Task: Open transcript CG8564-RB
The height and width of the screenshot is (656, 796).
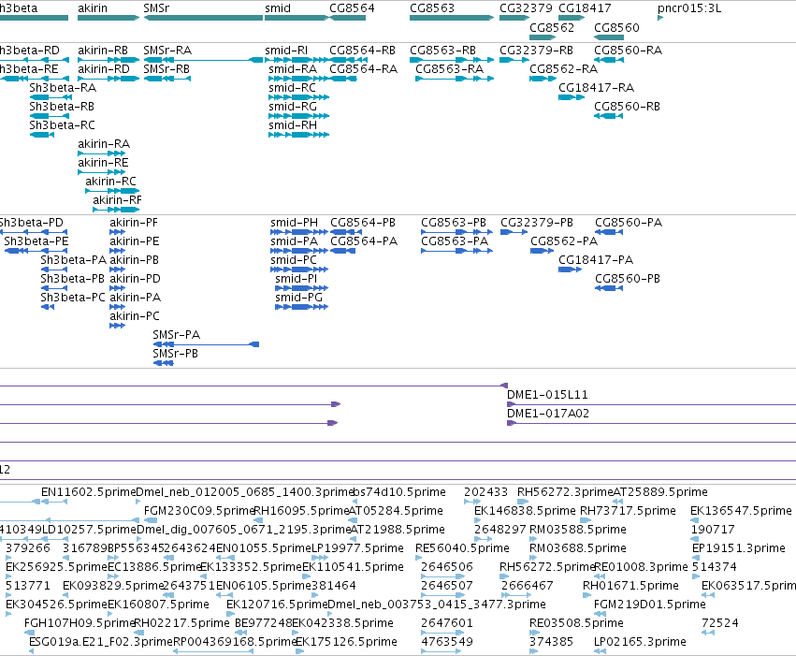Action: (x=362, y=51)
